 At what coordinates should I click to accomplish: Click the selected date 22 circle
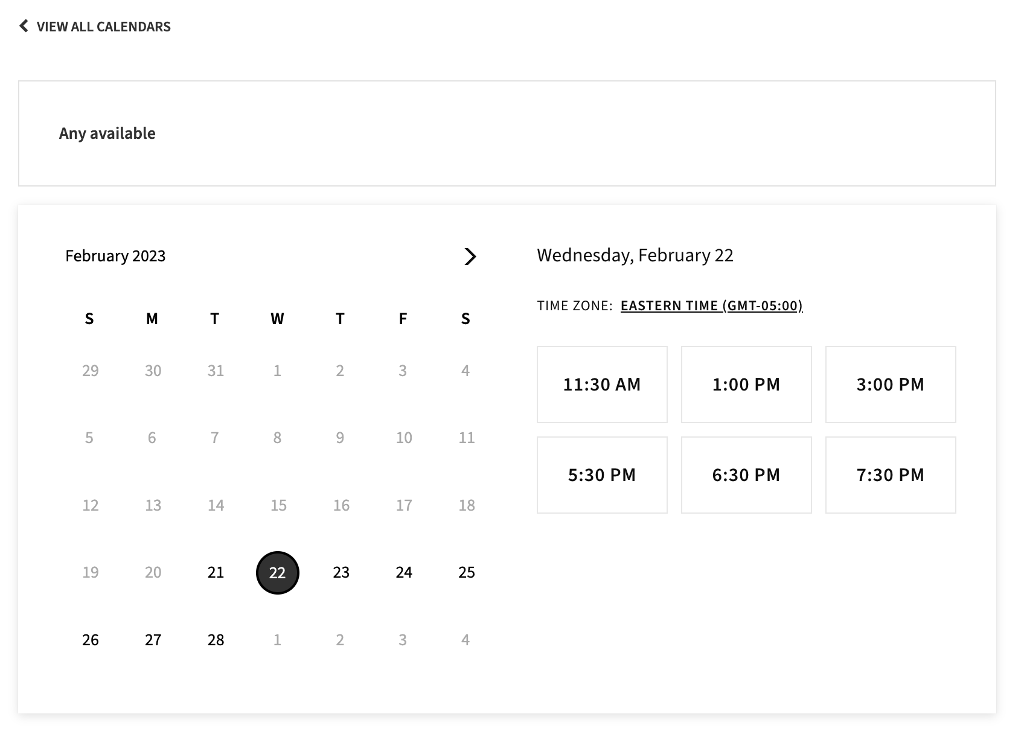click(x=277, y=572)
